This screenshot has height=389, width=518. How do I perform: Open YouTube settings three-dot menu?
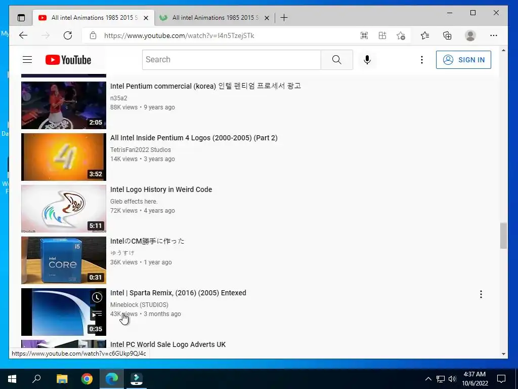pos(421,60)
